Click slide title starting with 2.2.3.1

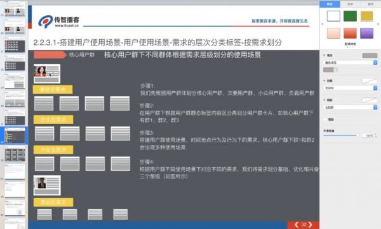tap(157, 42)
